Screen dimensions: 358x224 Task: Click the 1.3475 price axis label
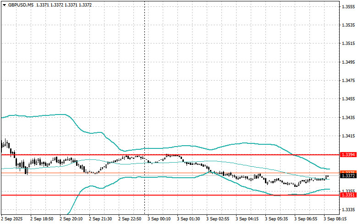click(x=348, y=81)
